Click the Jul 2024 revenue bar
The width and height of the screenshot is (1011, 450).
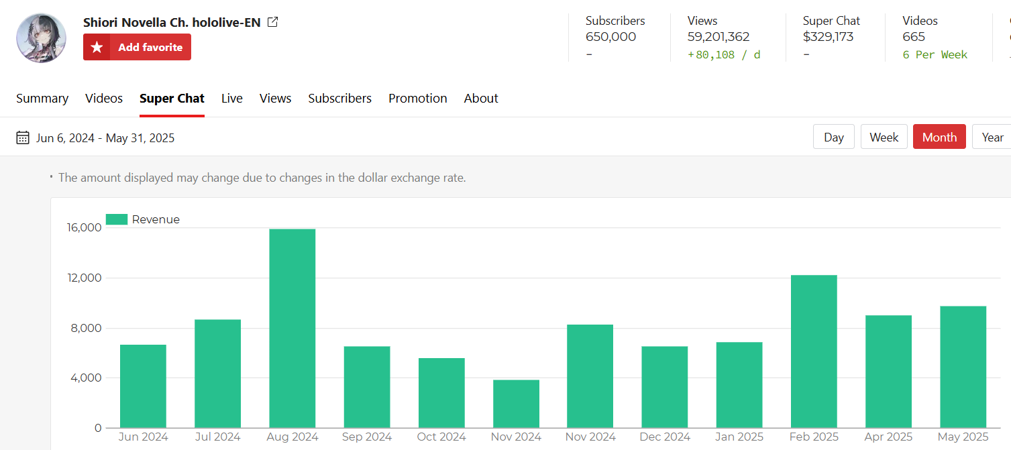[217, 374]
